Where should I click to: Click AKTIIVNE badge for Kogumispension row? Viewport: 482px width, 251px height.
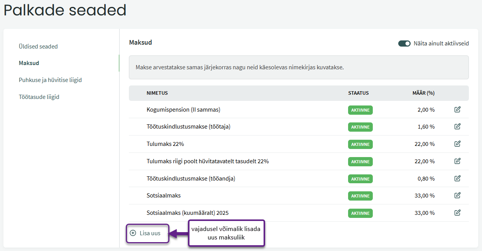[360, 110]
